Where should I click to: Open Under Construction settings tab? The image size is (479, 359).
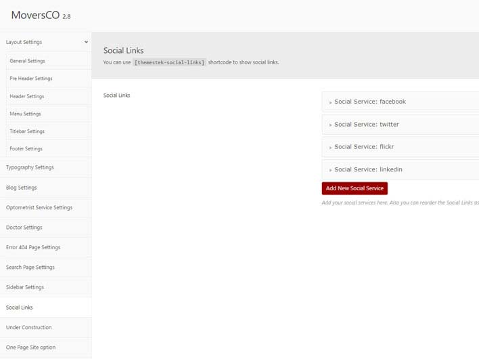(28, 327)
